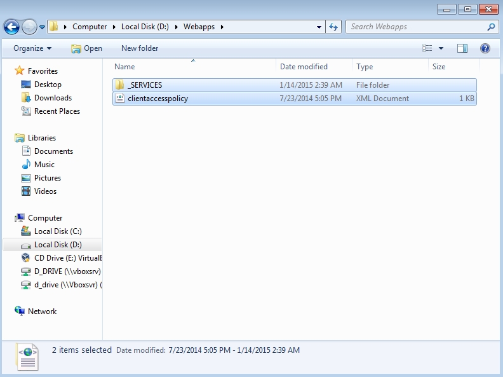Click the CD Drive (E:) VirtualBox icon
503x377 pixels.
[26, 258]
